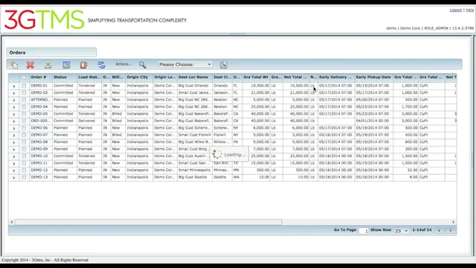Click the Orders panel title
476x268 pixels.
point(17,53)
